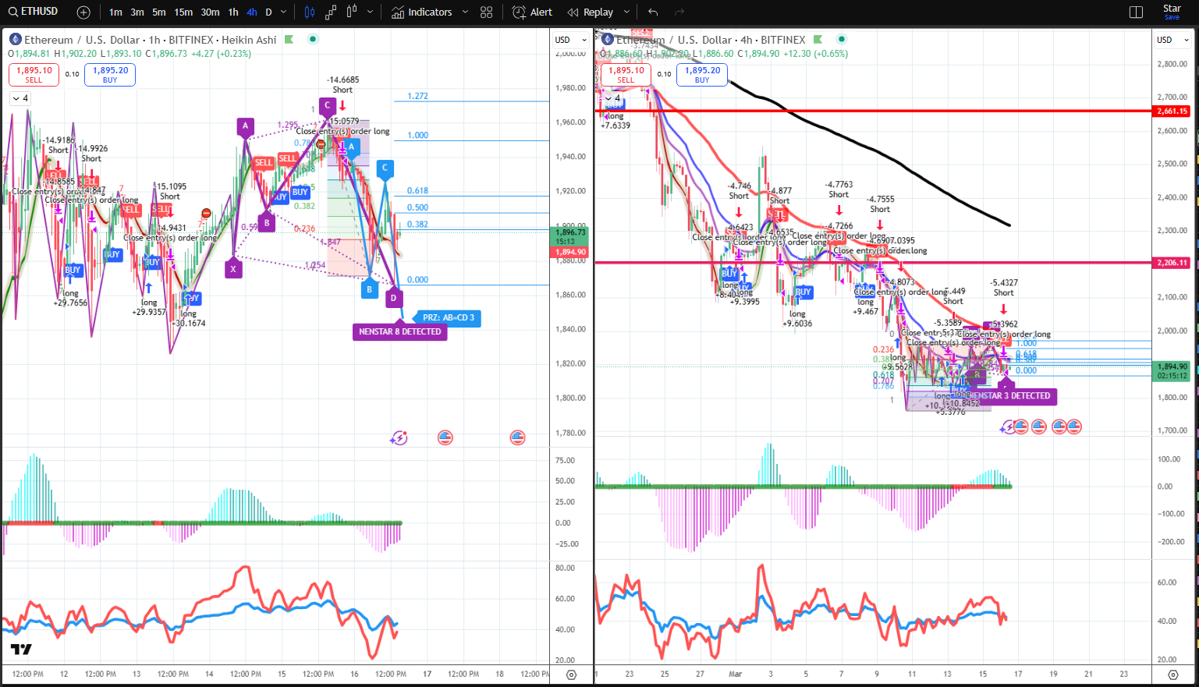Click the lightning event icon on 1h chart
1199x687 pixels.
click(x=399, y=437)
